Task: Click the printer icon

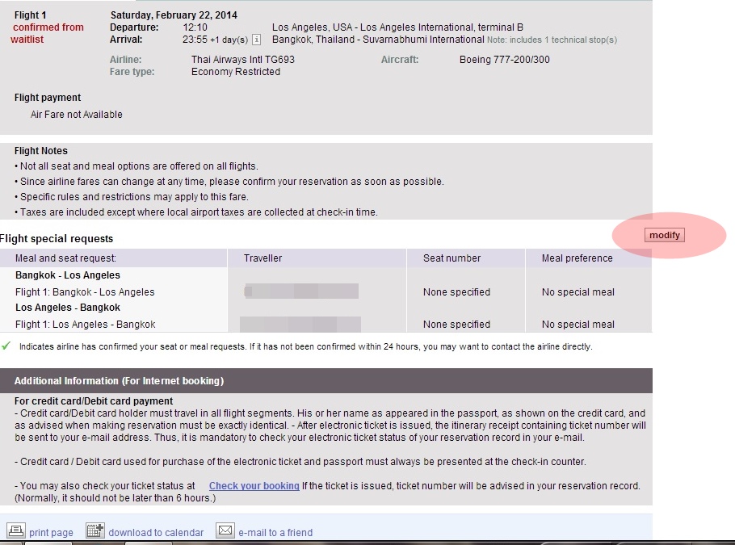Action: (15, 530)
